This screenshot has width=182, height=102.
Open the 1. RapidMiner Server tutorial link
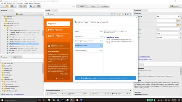[x=112, y=37]
